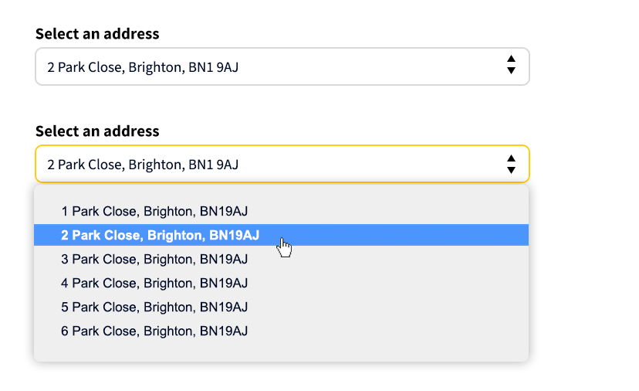Click the white page background right of the dropdowns
Screen dimensions: 639x391
click(x=585, y=116)
